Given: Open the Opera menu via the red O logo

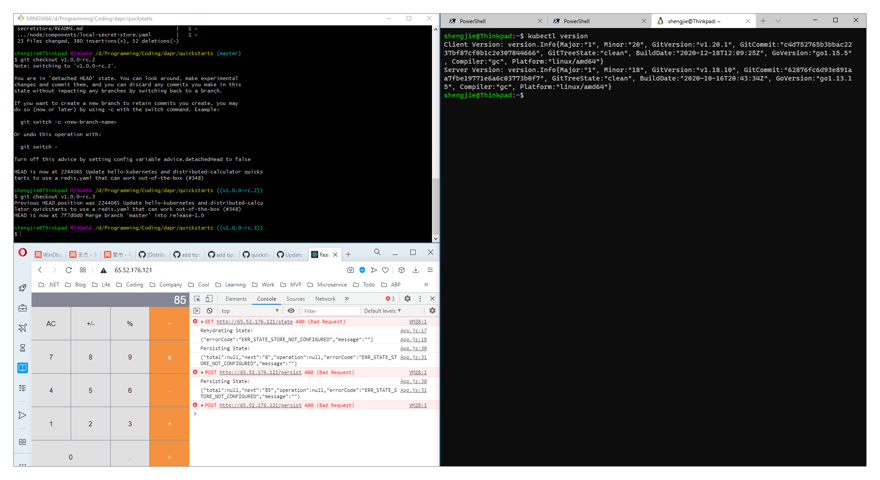Looking at the screenshot, I should (22, 252).
